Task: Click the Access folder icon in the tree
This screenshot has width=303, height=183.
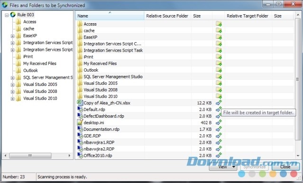Action: [18, 22]
